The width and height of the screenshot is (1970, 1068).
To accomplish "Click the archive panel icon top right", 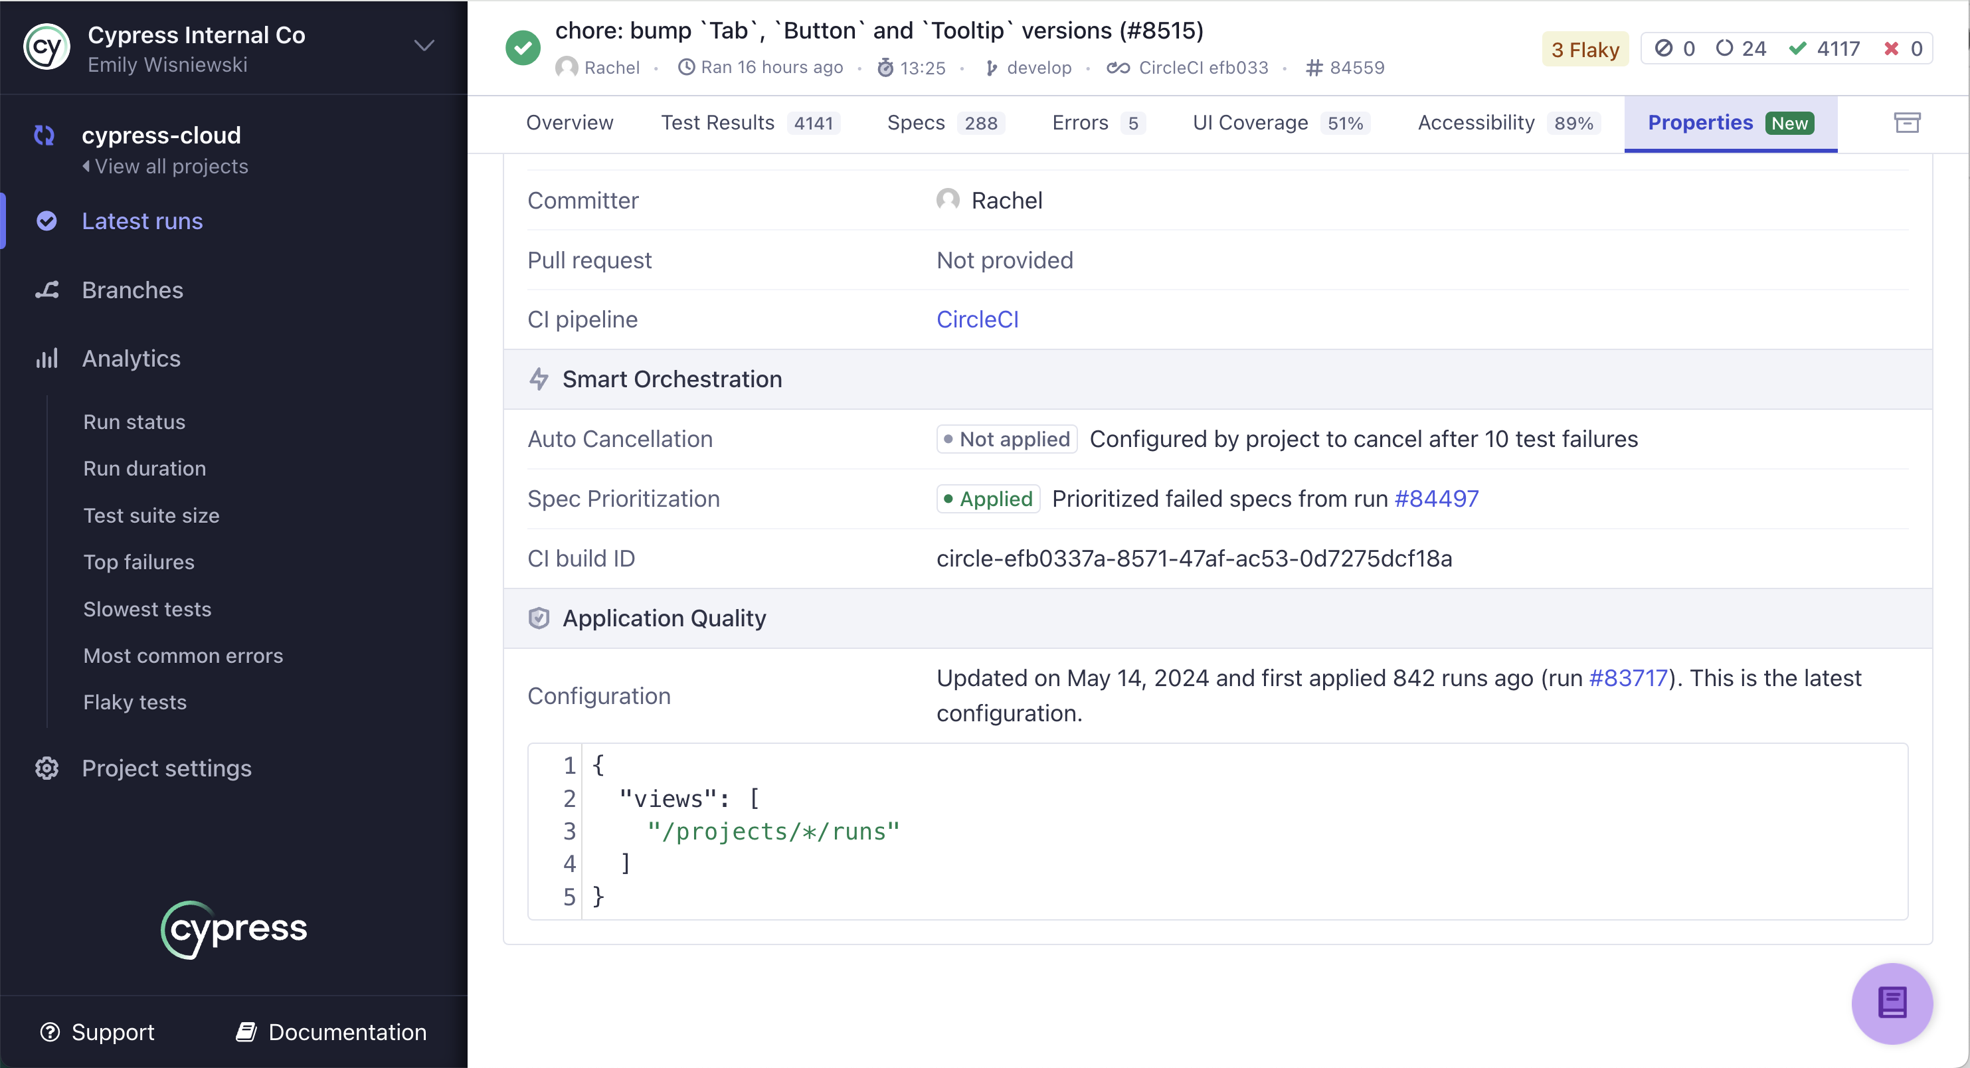I will point(1906,122).
